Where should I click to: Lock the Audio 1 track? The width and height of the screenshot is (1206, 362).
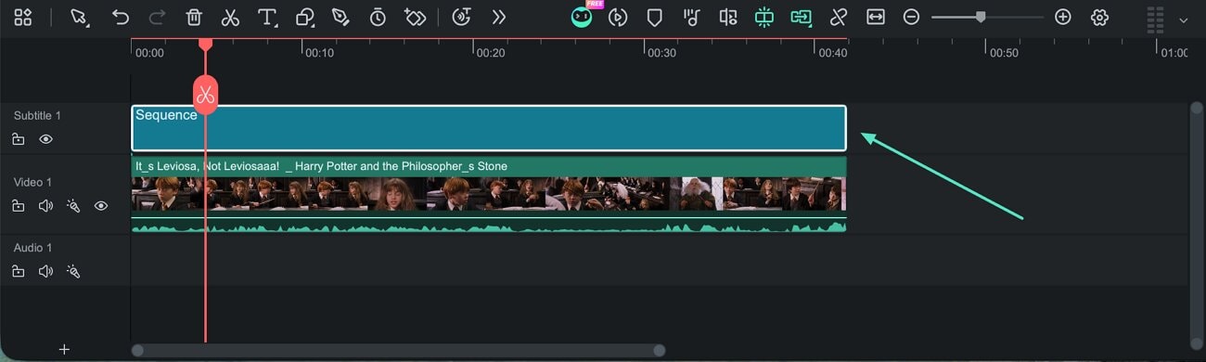coord(19,272)
